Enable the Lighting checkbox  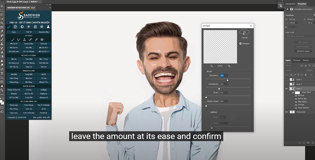208,112
